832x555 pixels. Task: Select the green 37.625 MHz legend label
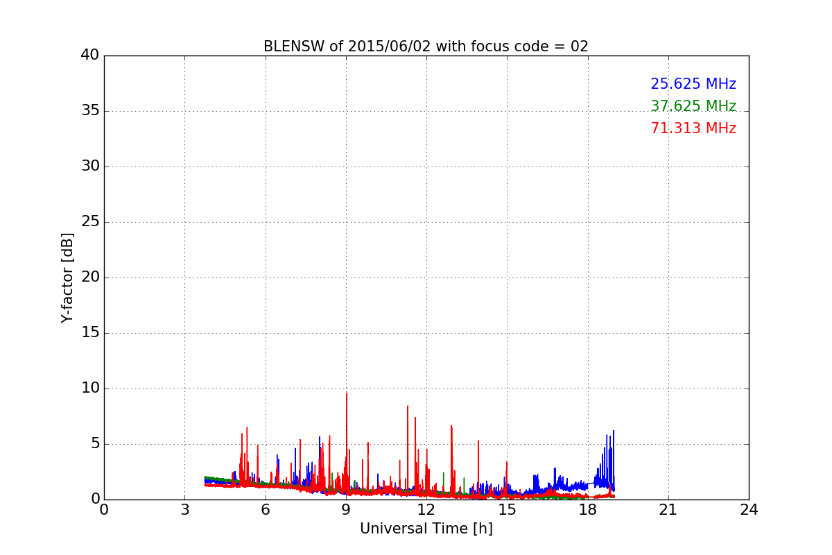pyautogui.click(x=693, y=106)
